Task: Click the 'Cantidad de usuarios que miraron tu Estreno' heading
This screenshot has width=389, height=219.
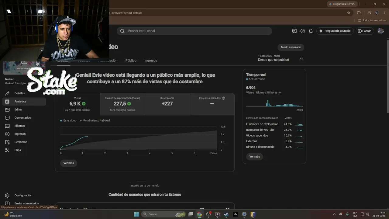Action: (145, 195)
